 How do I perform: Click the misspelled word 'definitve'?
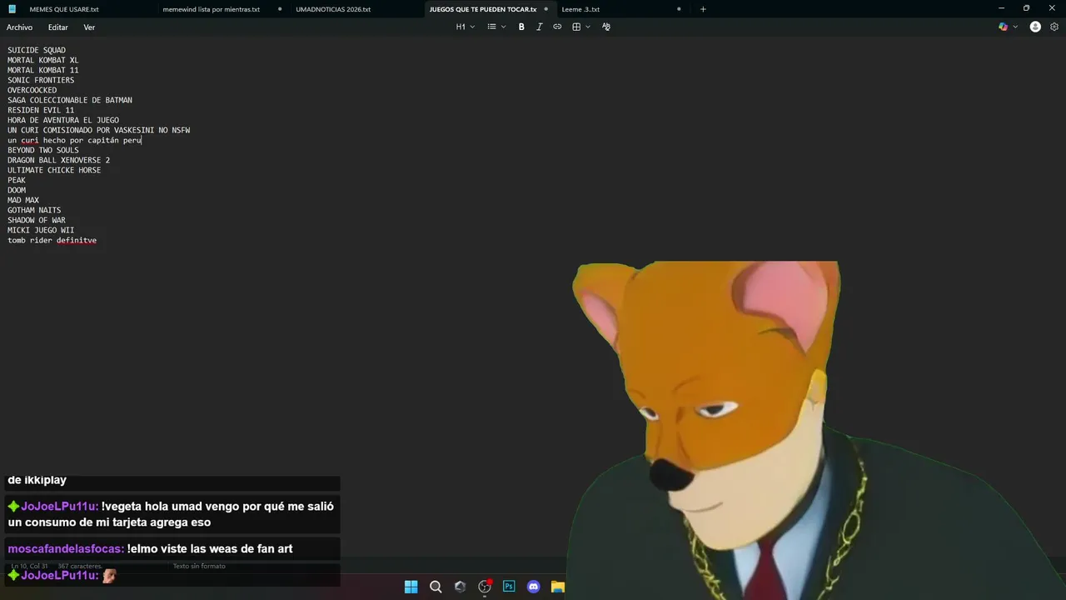pos(77,240)
